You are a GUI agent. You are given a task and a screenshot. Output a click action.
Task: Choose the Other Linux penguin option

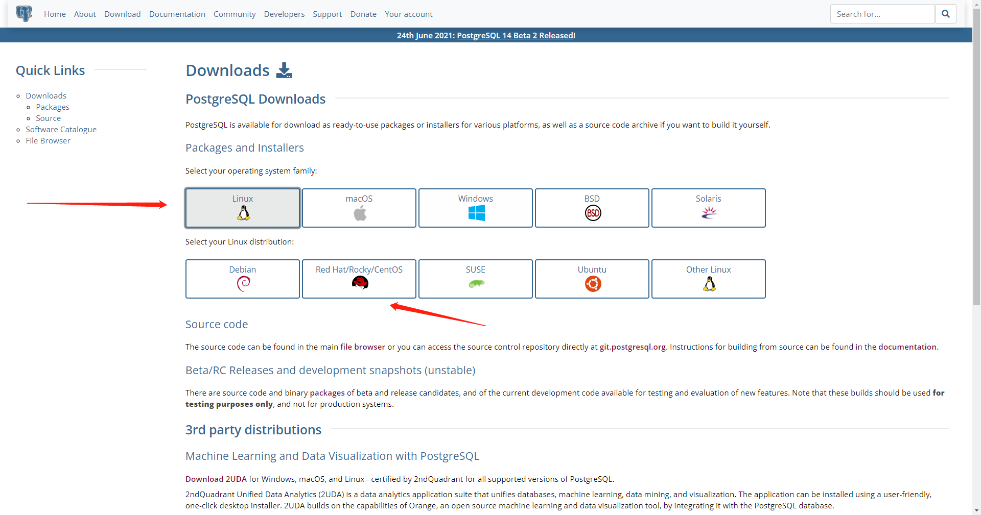(x=709, y=279)
